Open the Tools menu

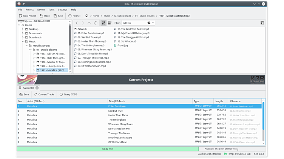click(x=51, y=9)
